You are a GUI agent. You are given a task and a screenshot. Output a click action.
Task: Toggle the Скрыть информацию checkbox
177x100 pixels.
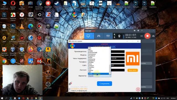pyautogui.click(x=69, y=91)
